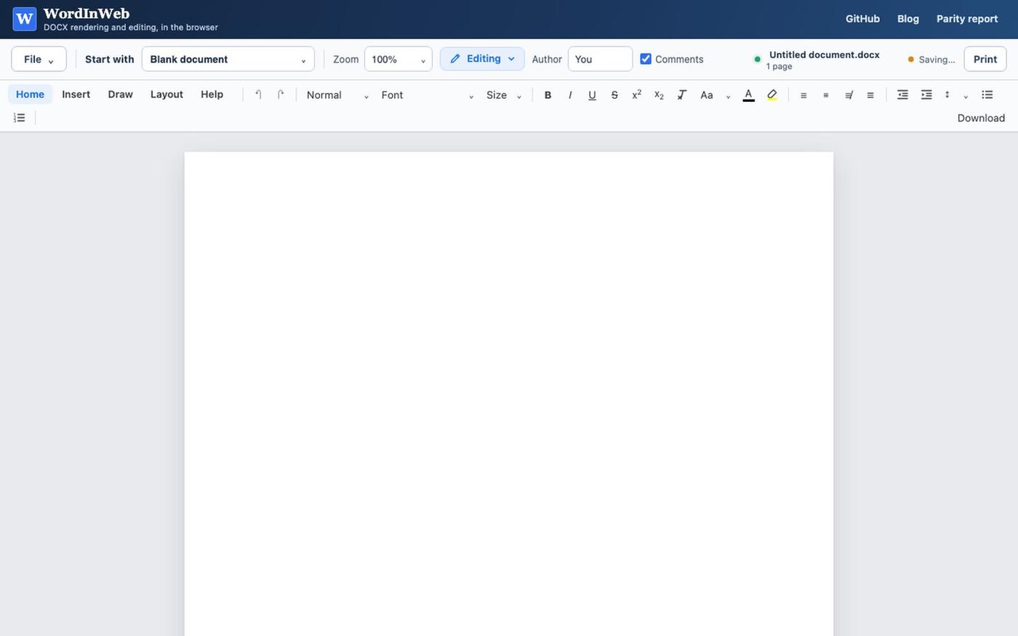1018x636 pixels.
Task: Apply strikethrough formatting
Action: click(x=614, y=94)
